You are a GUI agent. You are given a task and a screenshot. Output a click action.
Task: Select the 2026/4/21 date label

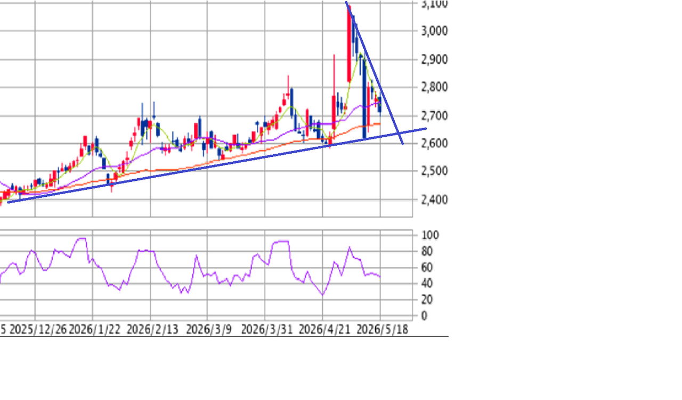pos(324,330)
